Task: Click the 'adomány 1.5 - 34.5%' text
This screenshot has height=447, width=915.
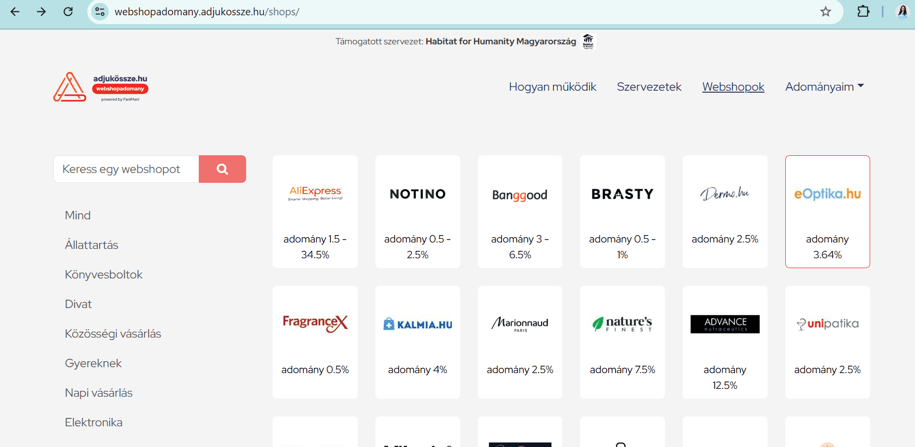Action: [x=315, y=247]
